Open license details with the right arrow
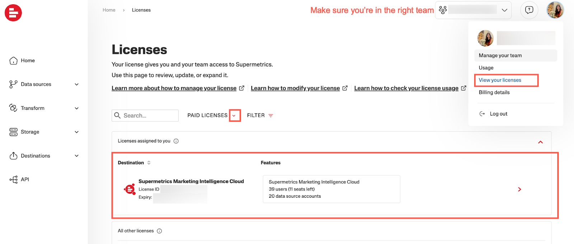Image resolution: width=574 pixels, height=244 pixels. [x=519, y=189]
